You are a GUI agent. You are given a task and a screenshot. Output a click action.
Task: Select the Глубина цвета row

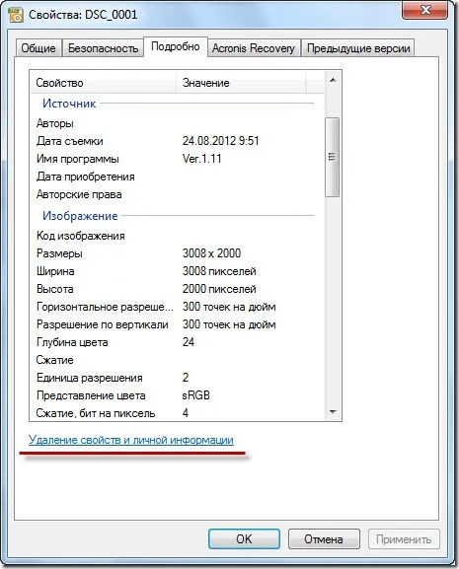click(178, 342)
